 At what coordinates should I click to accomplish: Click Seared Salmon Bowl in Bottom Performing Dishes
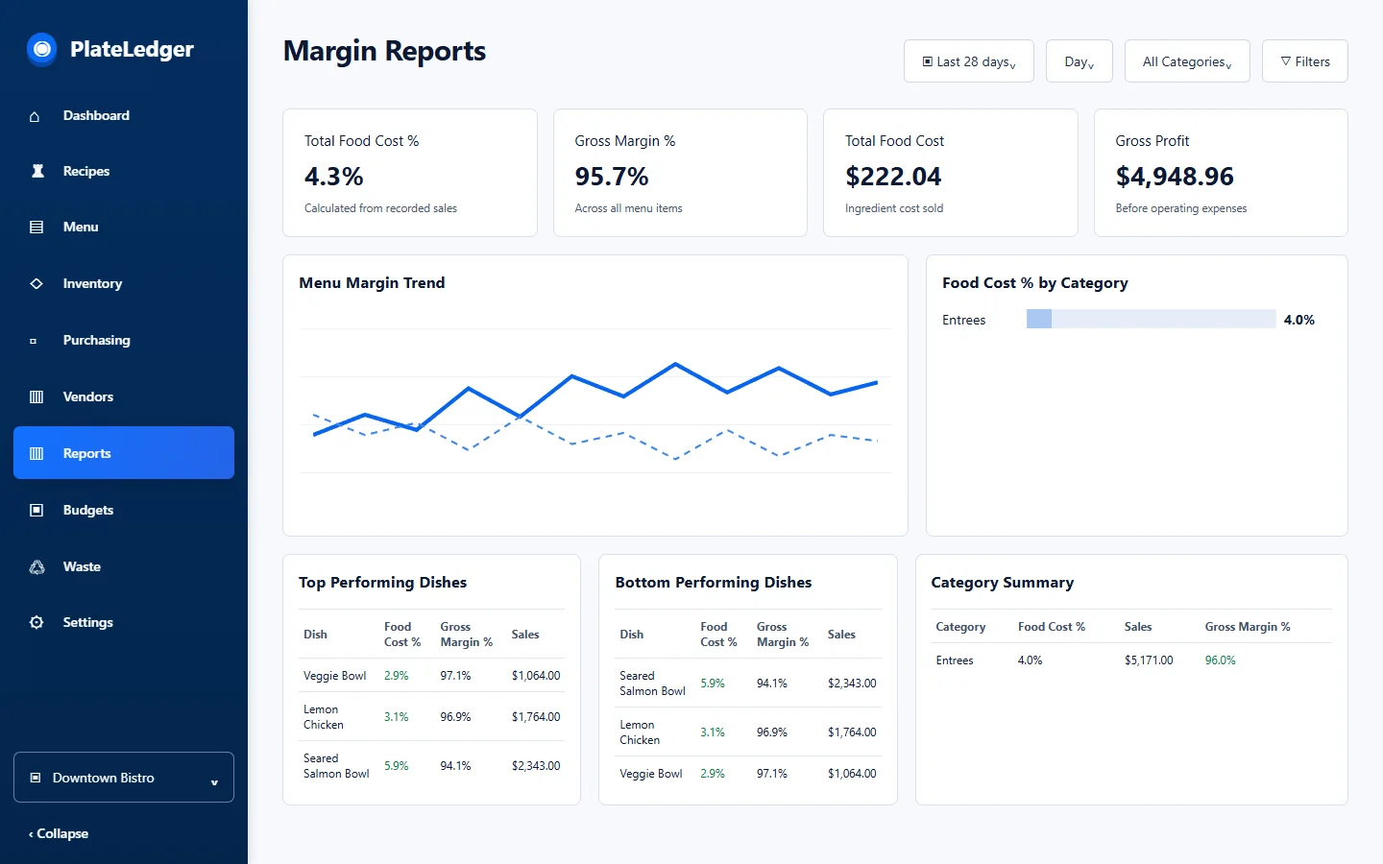coord(652,684)
